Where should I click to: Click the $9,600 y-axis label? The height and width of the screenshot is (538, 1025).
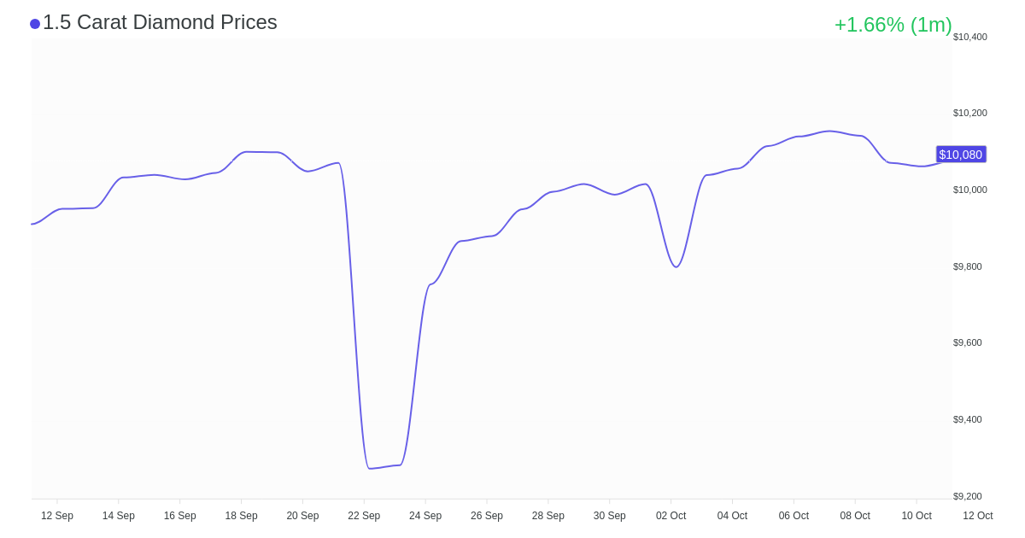[x=968, y=342]
